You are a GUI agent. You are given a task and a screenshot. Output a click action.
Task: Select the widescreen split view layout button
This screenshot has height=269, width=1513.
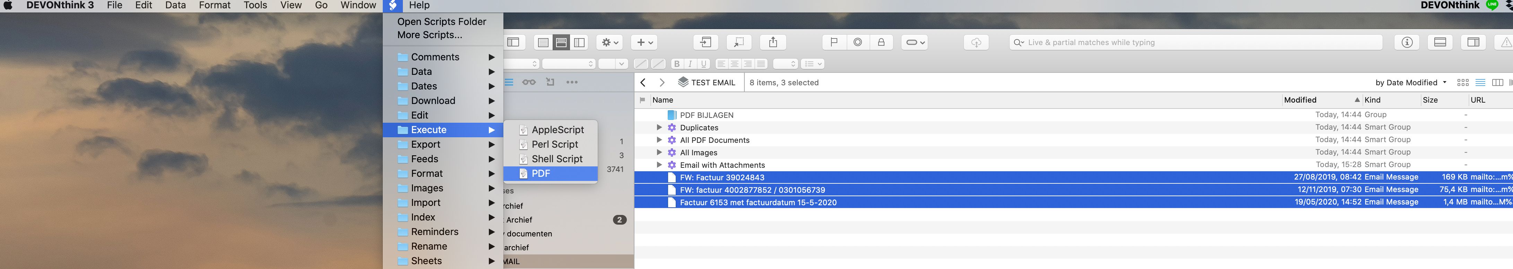pyautogui.click(x=562, y=42)
